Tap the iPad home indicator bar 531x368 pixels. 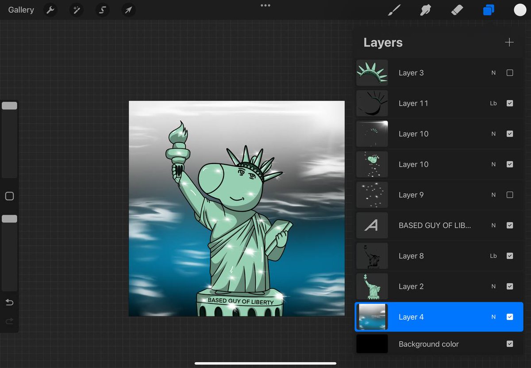pyautogui.click(x=265, y=363)
